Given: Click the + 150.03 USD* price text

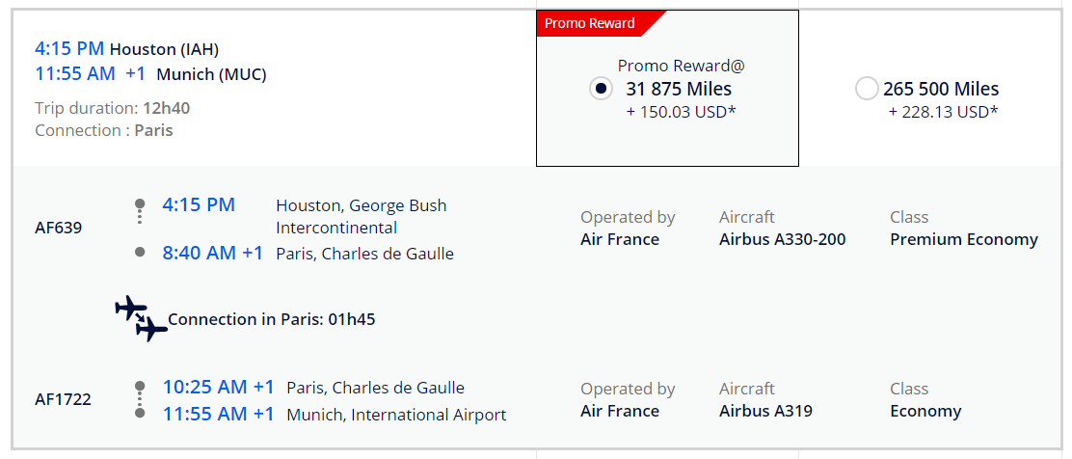Looking at the screenshot, I should coord(681,112).
